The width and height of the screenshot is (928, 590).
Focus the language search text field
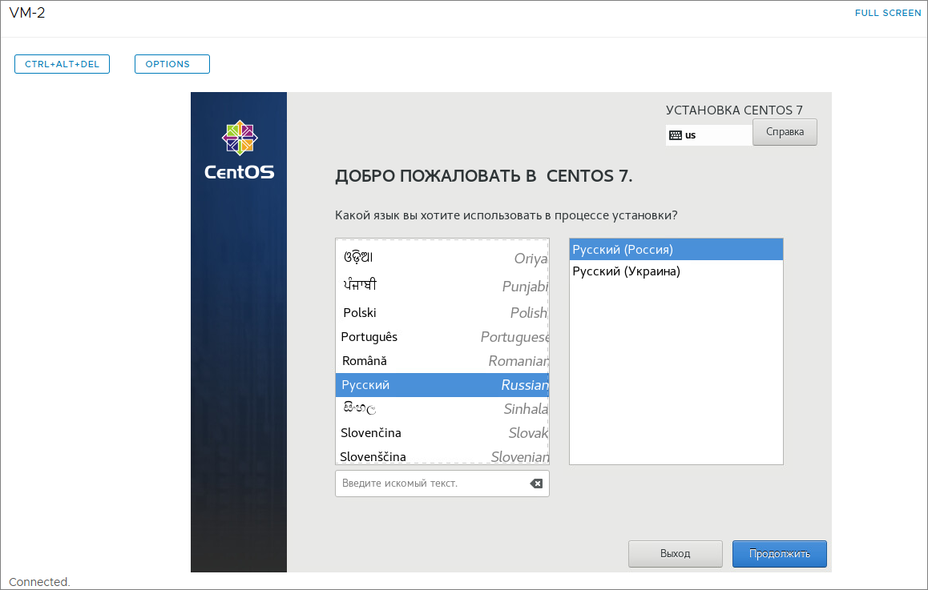[x=442, y=484]
